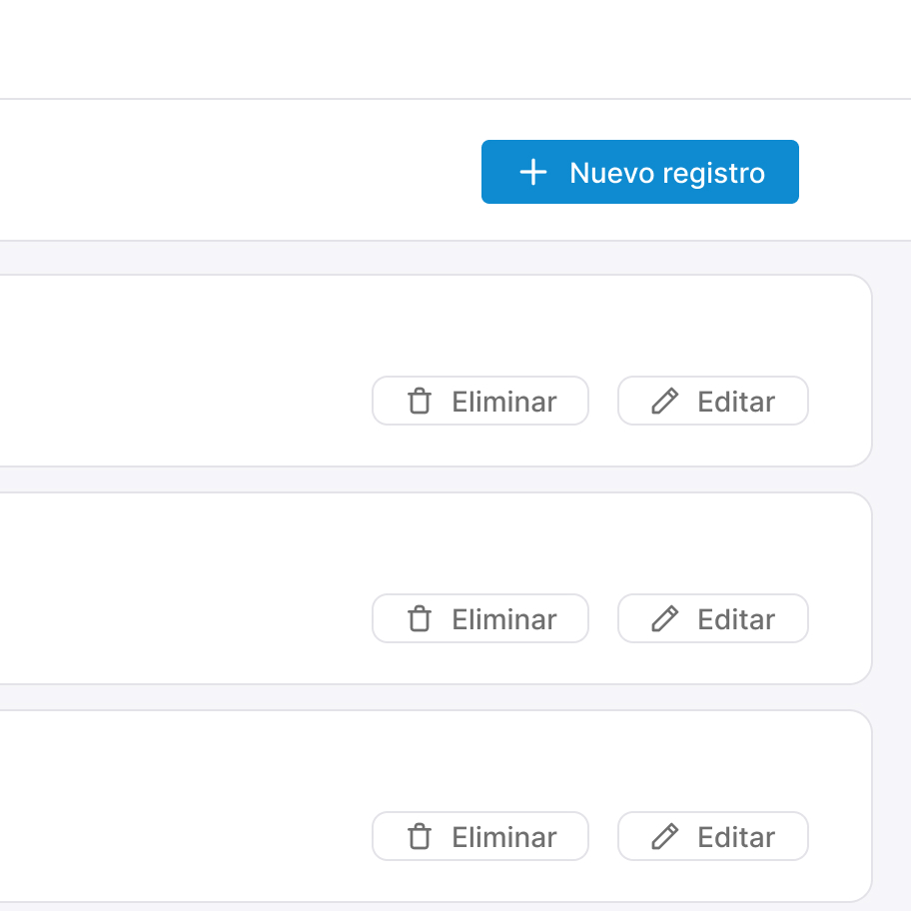This screenshot has width=911, height=911.
Task: Click the plus icon on Nuevo registro
Action: click(532, 173)
